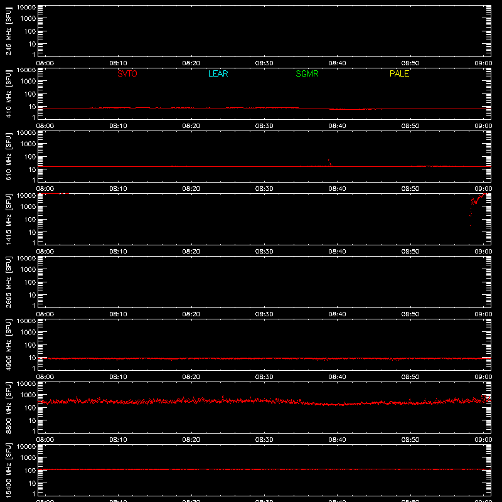Screen dimensions: 502x502
Task: Click the 10000 tick on 8800 MHz axis
Action: 26,384
